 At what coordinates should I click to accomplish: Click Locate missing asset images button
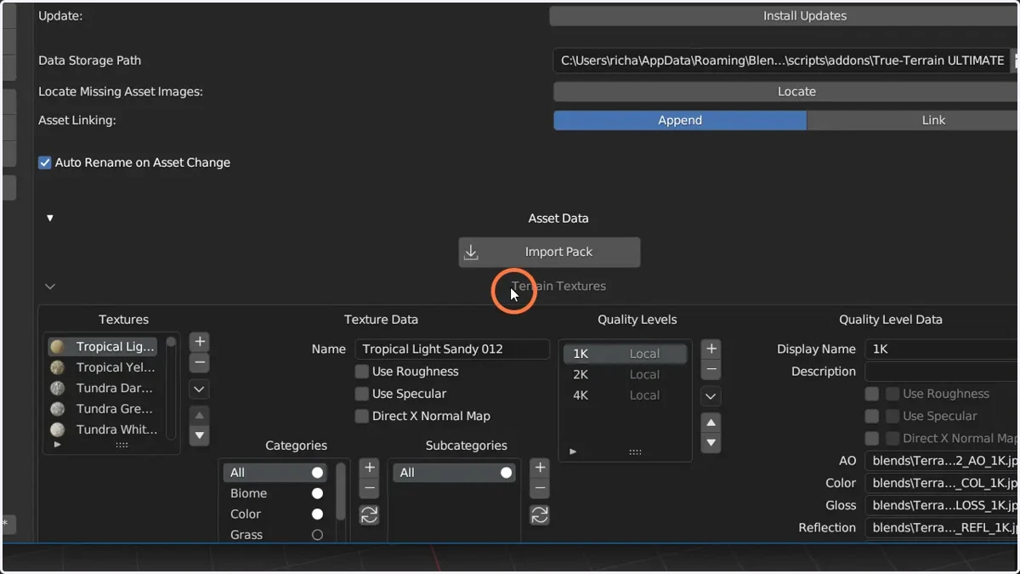tap(786, 92)
